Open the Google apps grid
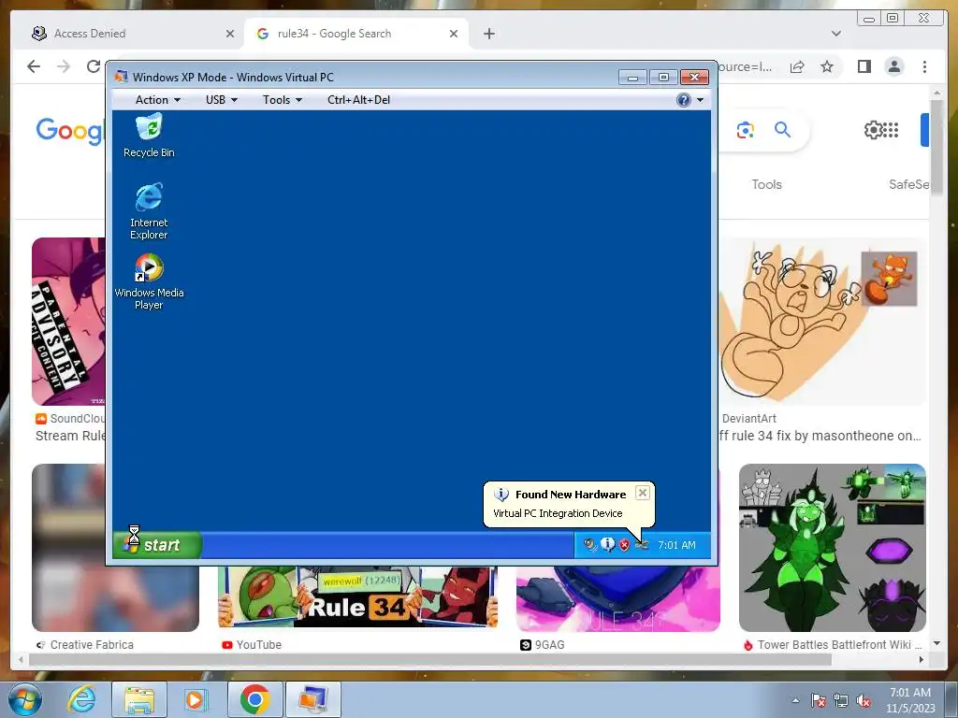958x718 pixels. [x=892, y=129]
